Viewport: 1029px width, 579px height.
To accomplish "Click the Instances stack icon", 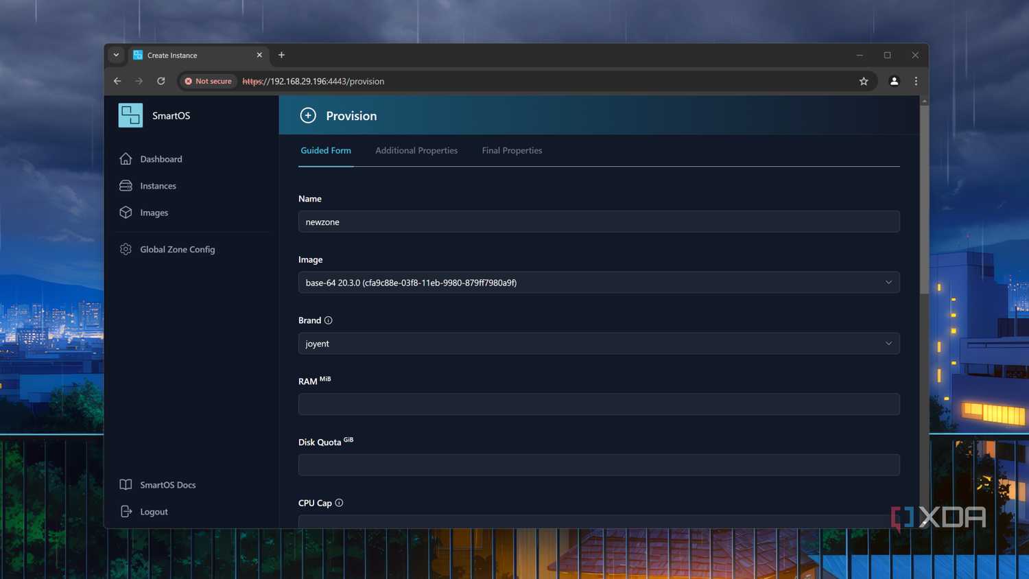I will tap(126, 186).
